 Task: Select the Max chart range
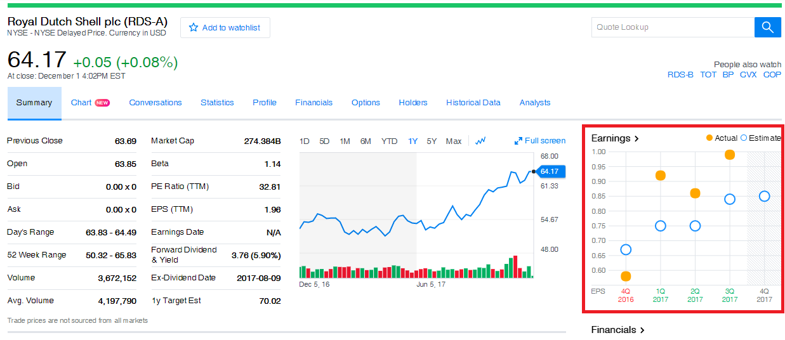click(x=454, y=141)
